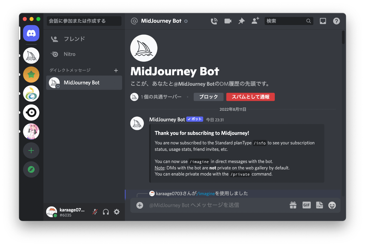Toggle microphone mute

tap(95, 212)
